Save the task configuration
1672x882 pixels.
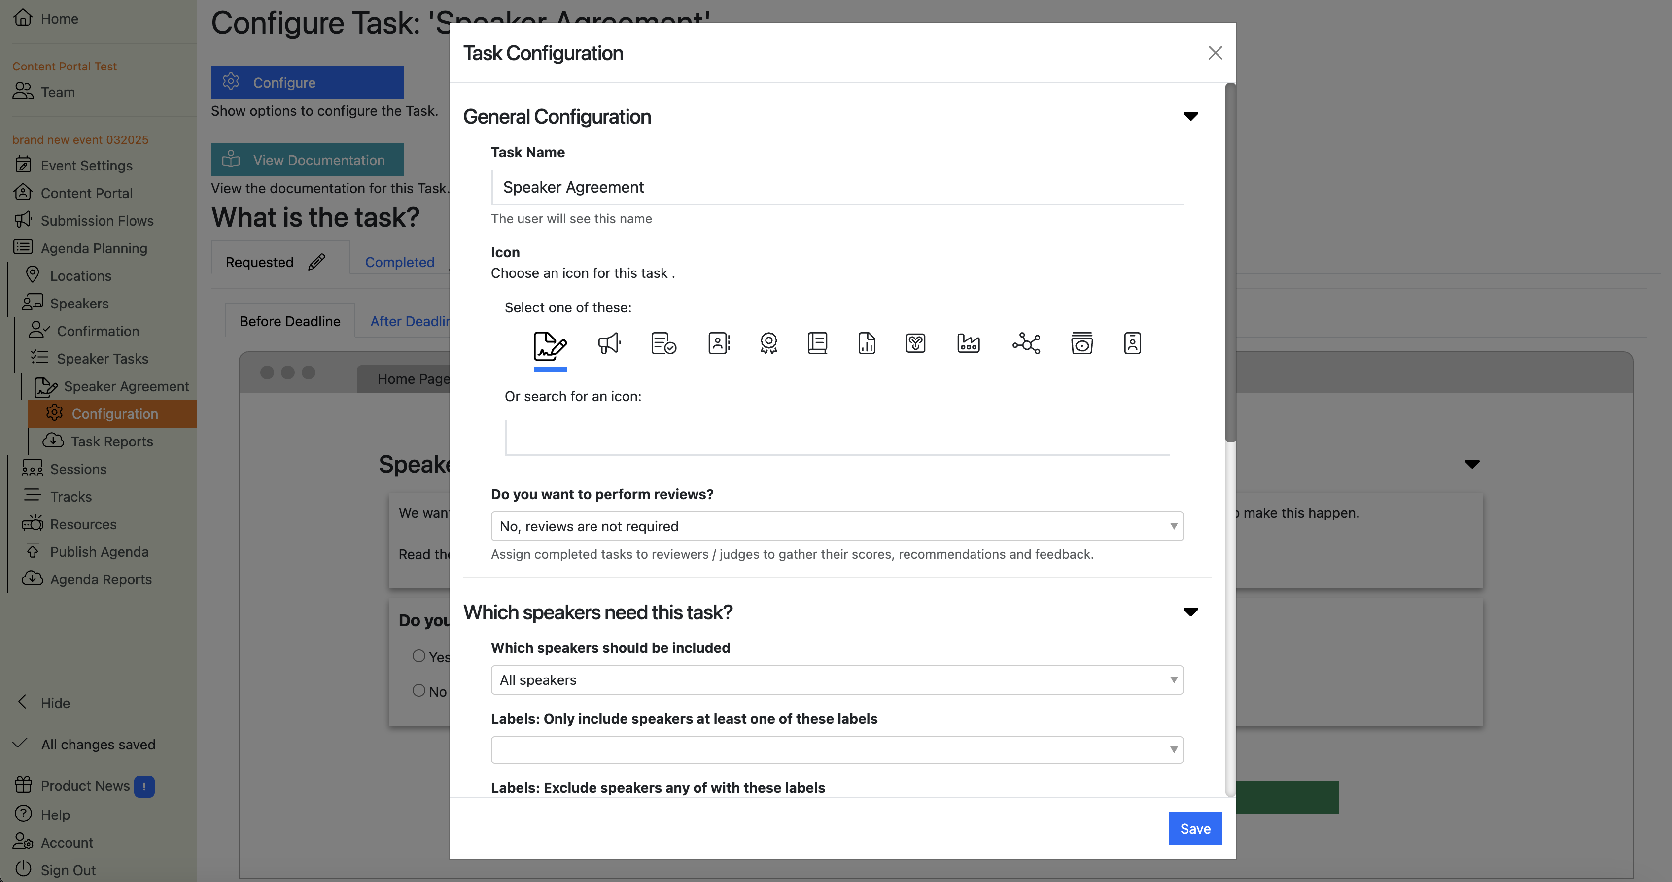click(x=1195, y=829)
